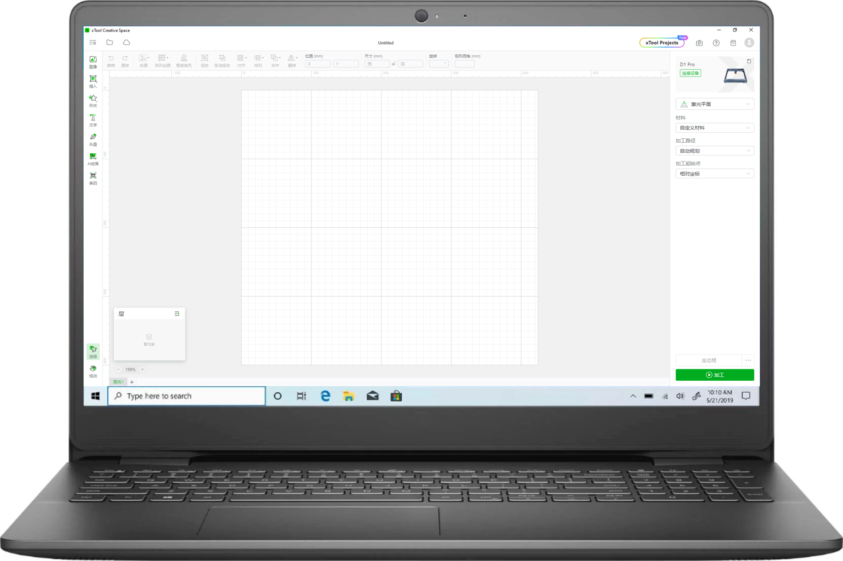Open the top-left hamburger settings menu

coord(93,43)
